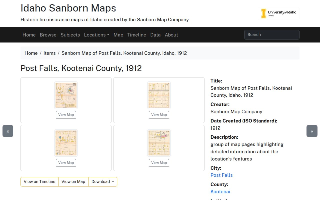Click View Map under the bottom left thumbnail

pos(66,163)
